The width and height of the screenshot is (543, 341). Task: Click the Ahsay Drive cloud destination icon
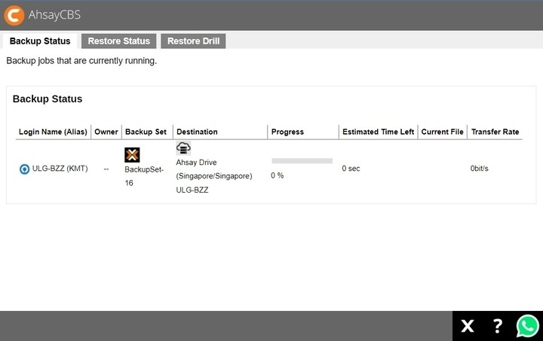tap(183, 148)
